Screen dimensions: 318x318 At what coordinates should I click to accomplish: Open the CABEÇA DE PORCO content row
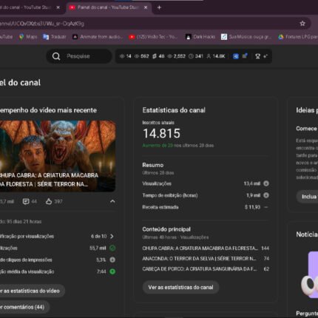[x=206, y=269]
